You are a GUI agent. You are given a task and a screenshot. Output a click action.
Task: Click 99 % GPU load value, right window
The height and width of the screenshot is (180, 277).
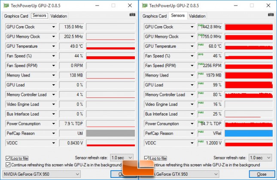tap(210, 85)
